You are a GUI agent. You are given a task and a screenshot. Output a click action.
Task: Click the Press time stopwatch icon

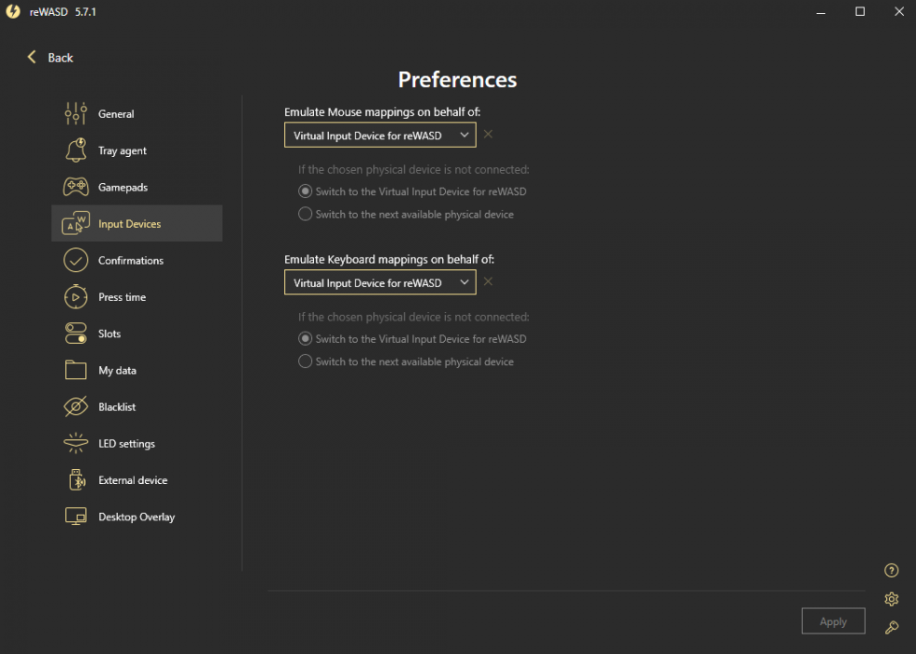point(76,297)
